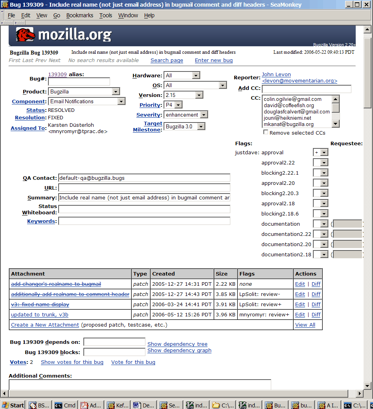Open View All attachments link
The width and height of the screenshot is (373, 409).
305,325
